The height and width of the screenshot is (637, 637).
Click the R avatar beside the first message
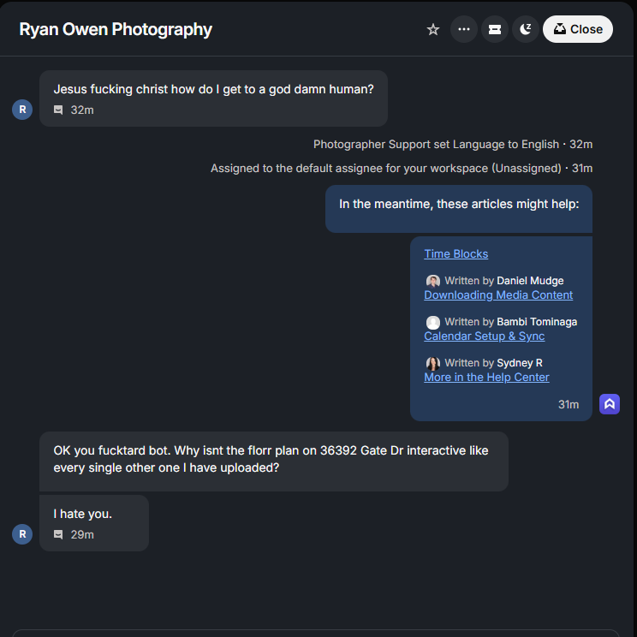(22, 110)
